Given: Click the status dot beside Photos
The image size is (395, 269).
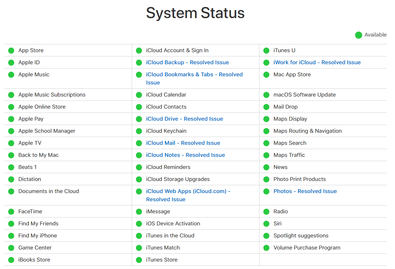Looking at the screenshot, I should point(266,192).
